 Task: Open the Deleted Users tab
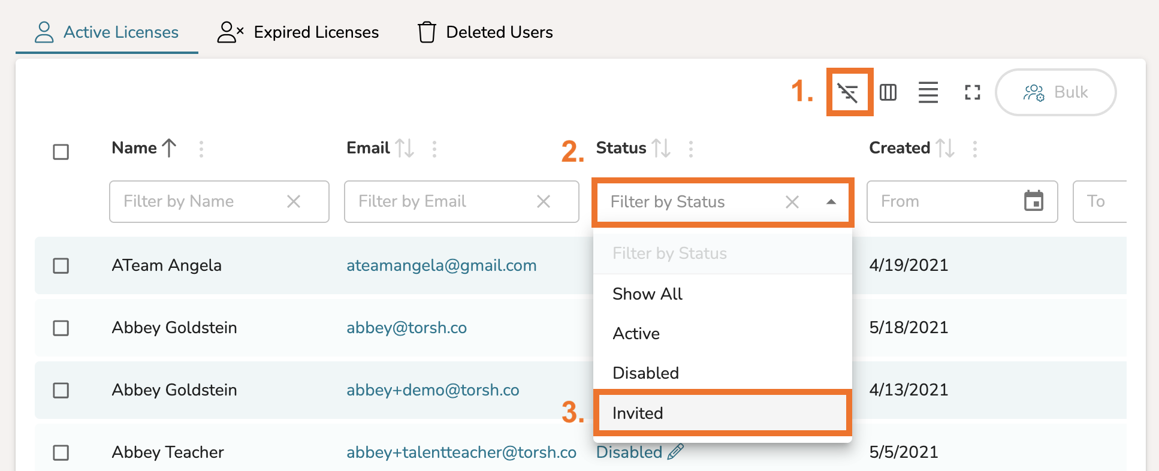(x=485, y=32)
